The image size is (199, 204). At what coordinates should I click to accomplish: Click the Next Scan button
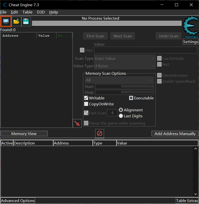(122, 36)
